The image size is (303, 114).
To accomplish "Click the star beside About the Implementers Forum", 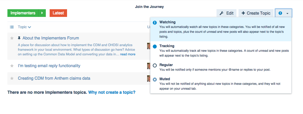I will click(12, 38).
